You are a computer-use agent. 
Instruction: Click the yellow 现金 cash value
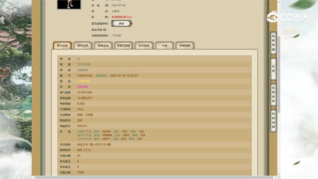tap(84, 81)
